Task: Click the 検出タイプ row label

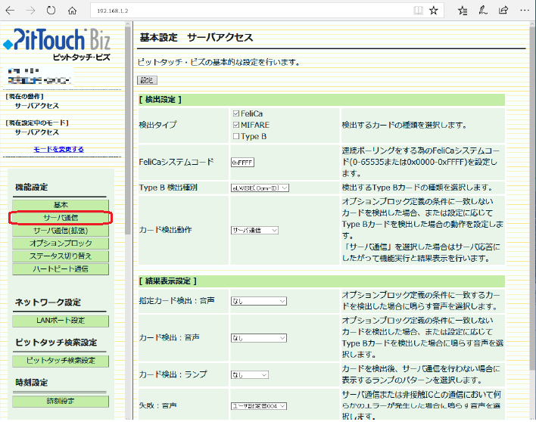Action: [x=157, y=125]
